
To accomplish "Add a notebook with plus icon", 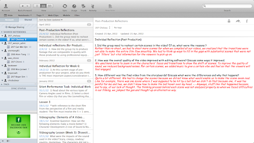I will pos(3,141).
